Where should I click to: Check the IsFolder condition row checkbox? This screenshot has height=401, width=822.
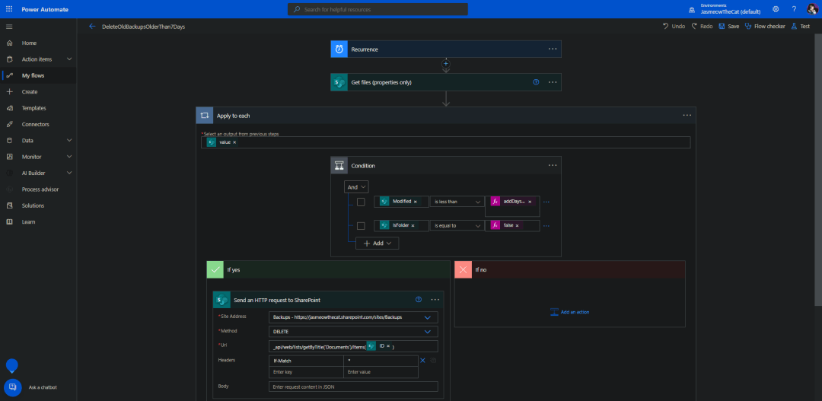(361, 225)
